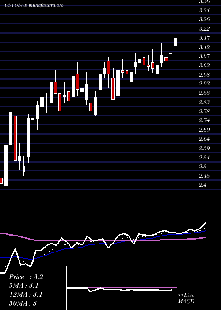This screenshot has height=310, width=221.
Task: Select the 2.78 axis value
Action: pos(204,112)
